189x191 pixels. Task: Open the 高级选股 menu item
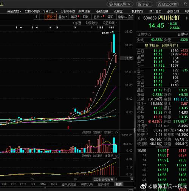102,11
